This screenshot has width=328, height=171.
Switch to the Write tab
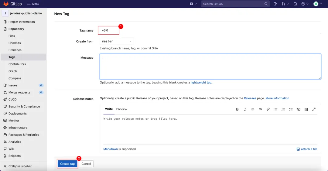pyautogui.click(x=109, y=109)
